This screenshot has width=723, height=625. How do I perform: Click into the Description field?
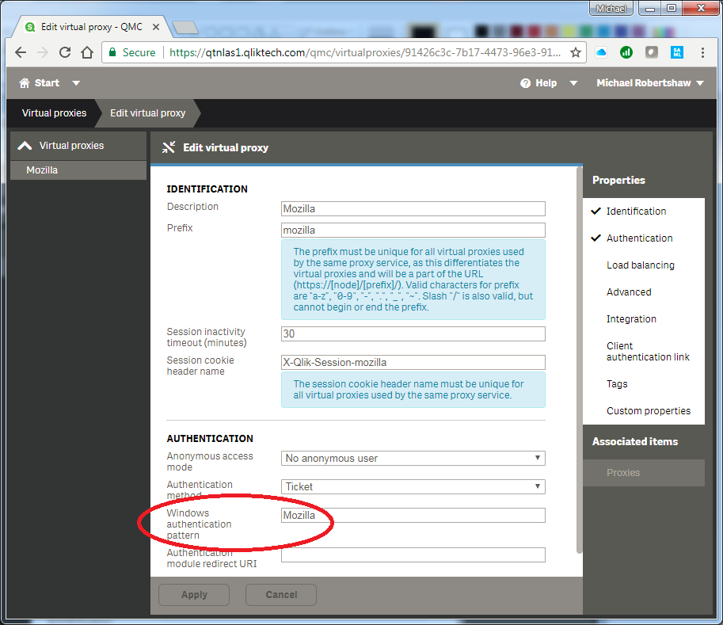pos(413,208)
